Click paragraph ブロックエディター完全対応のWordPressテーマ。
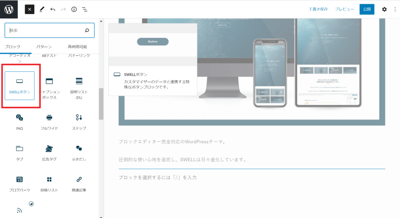 pos(172,142)
